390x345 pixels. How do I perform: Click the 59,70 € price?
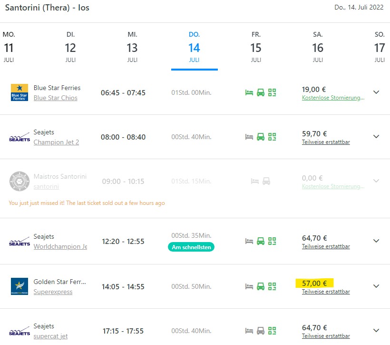click(x=314, y=133)
